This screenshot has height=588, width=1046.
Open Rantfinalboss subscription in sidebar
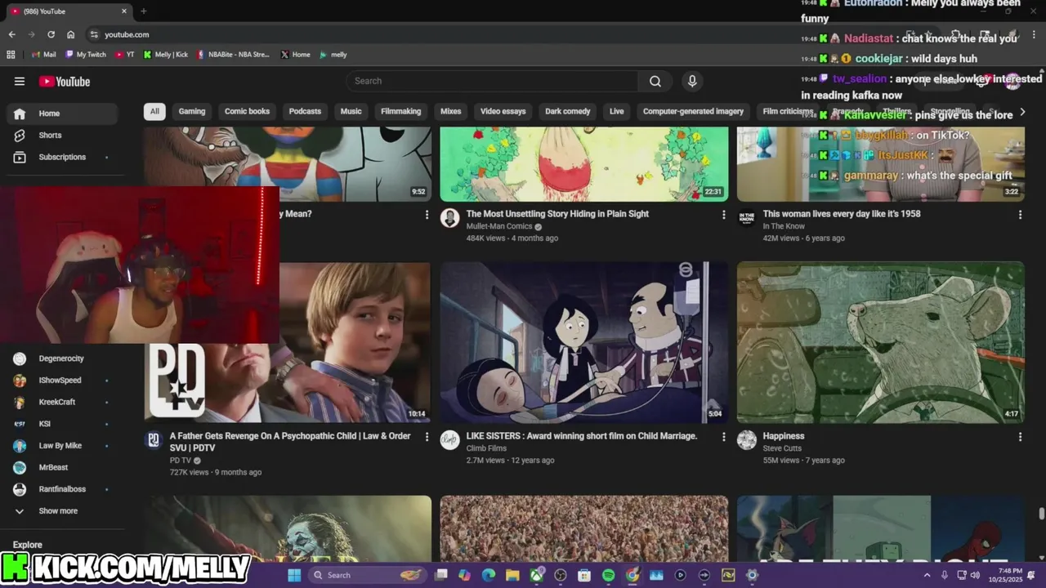pos(62,489)
